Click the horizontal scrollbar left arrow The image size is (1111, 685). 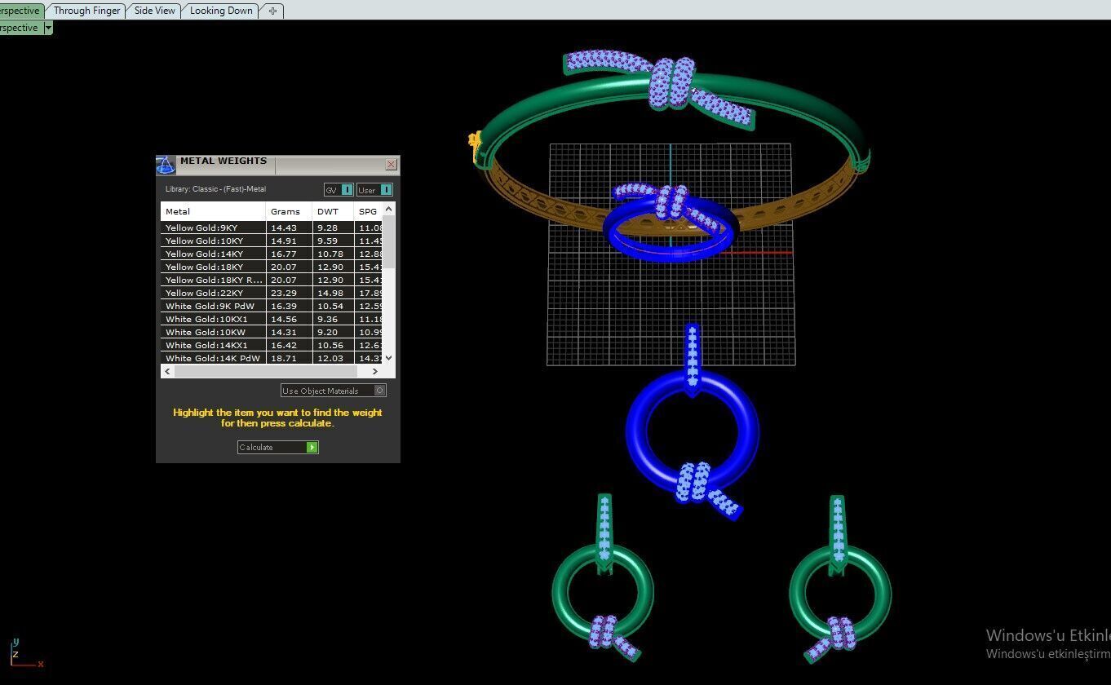[167, 371]
